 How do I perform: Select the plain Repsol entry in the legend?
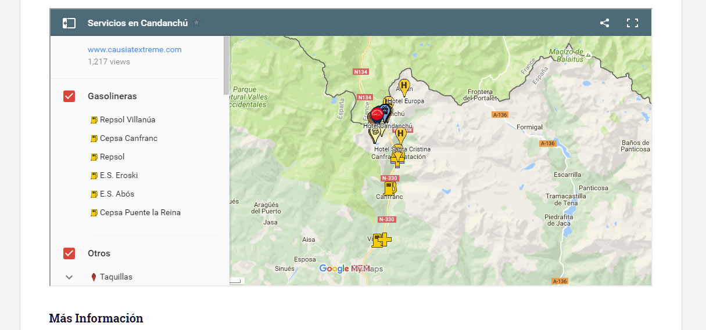click(112, 157)
